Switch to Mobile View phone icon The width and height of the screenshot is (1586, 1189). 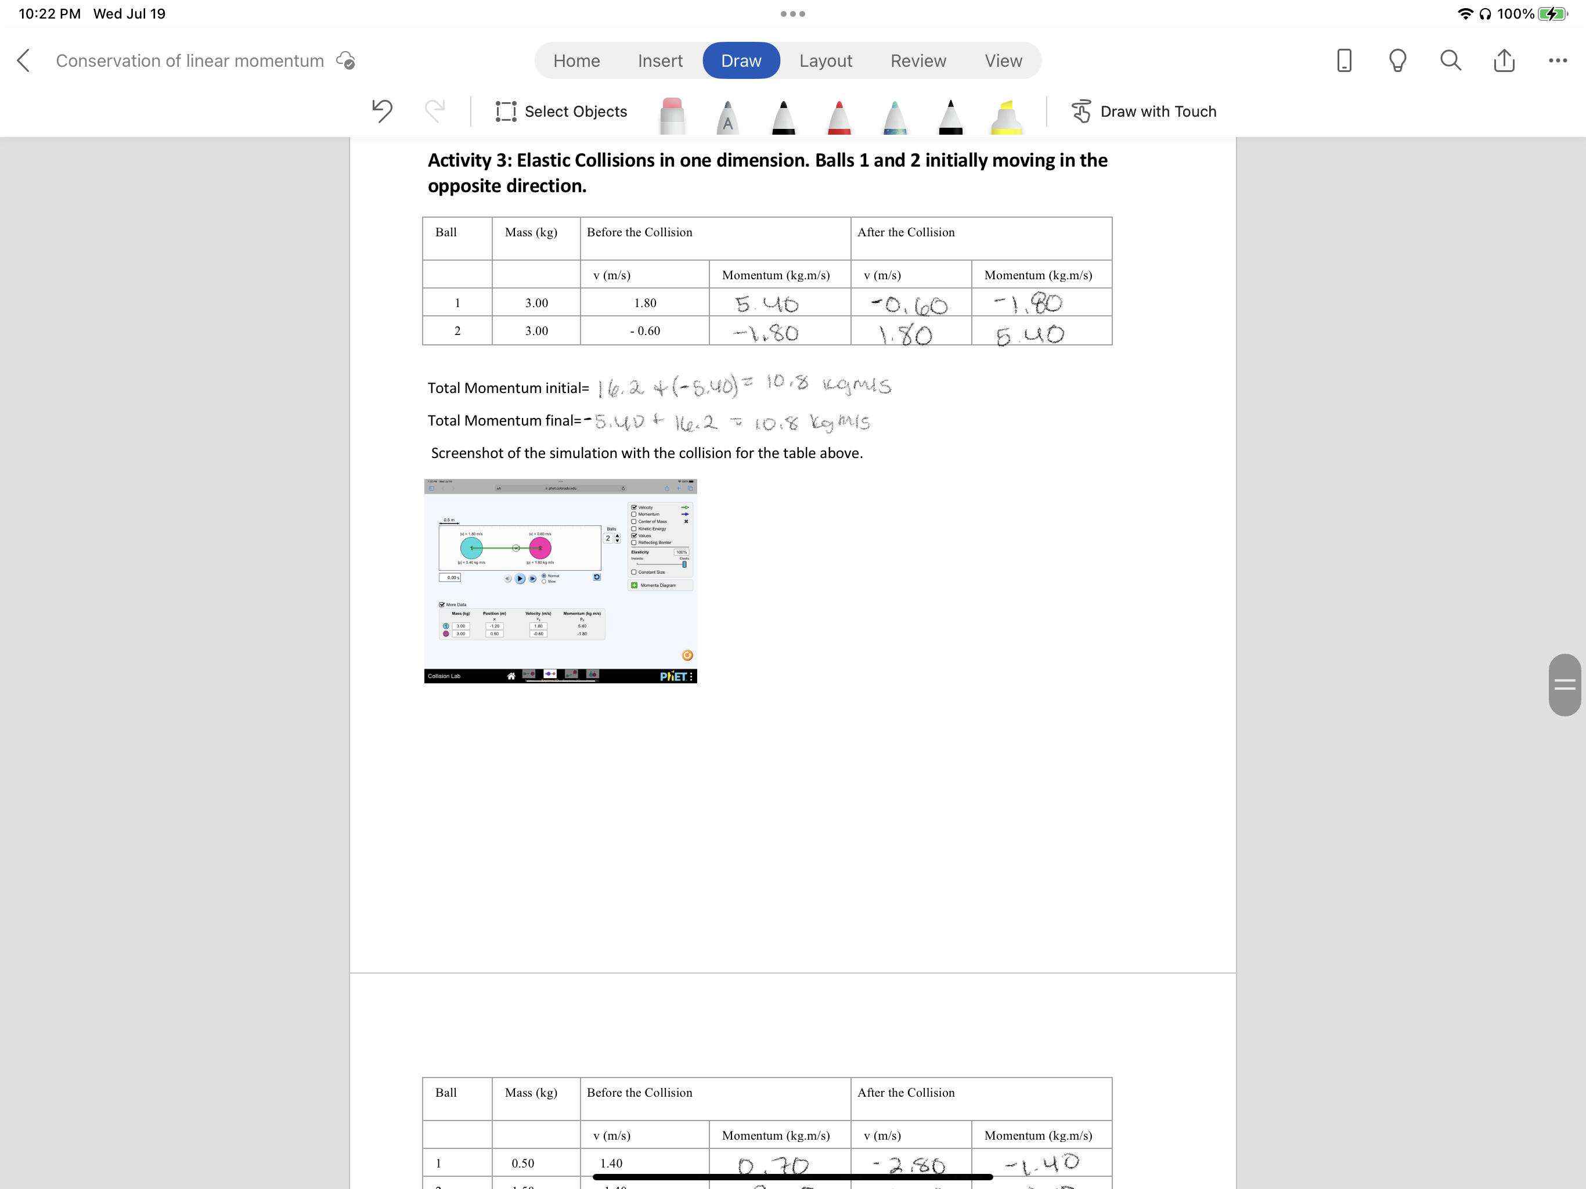[1345, 60]
